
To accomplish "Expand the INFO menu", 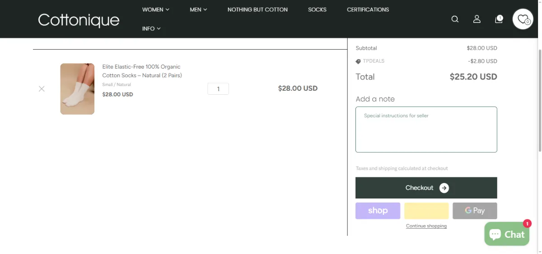I will [151, 28].
